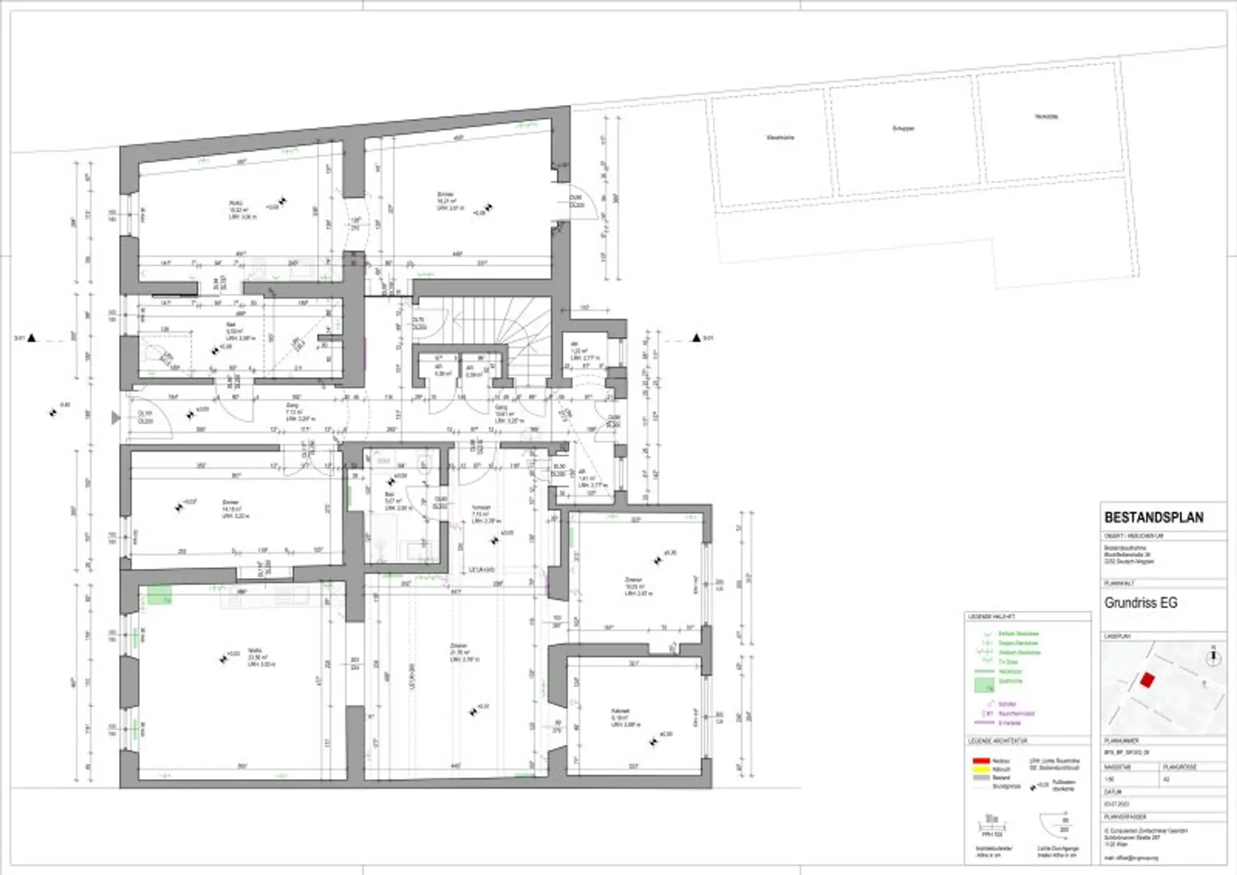Click the Werkstätte room label

click(x=1046, y=117)
